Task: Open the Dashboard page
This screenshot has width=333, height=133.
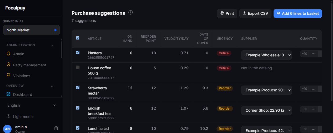Action: (x=31, y=94)
